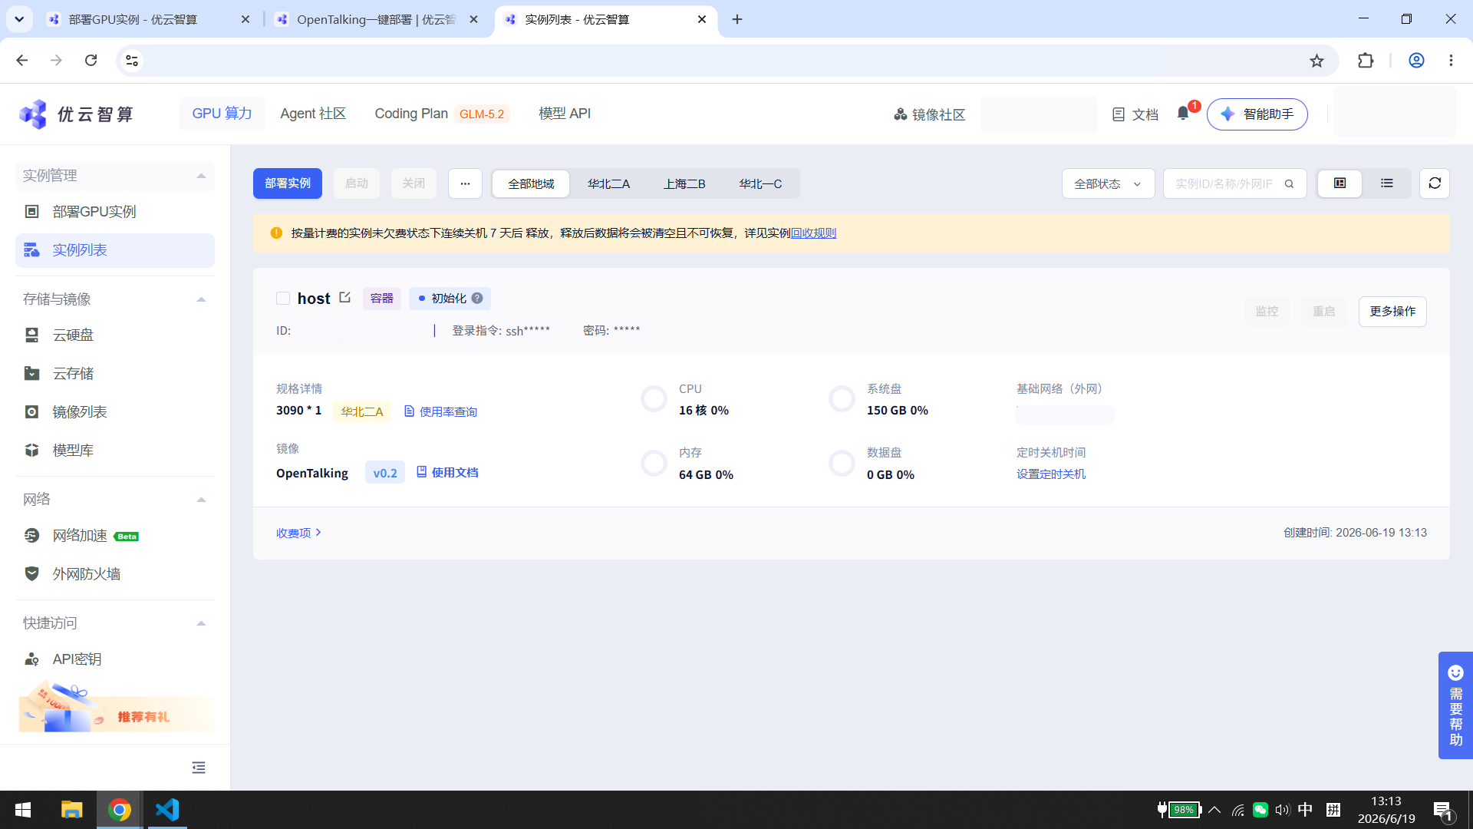Open the more actions ellipsis button
Viewport: 1473px width, 829px height.
coord(465,183)
